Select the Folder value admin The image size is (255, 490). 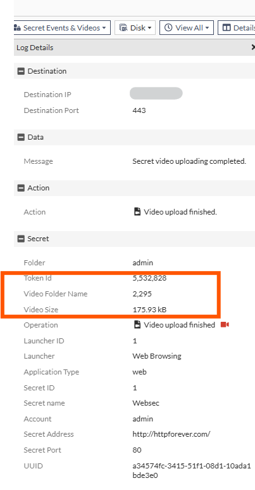[x=142, y=263]
